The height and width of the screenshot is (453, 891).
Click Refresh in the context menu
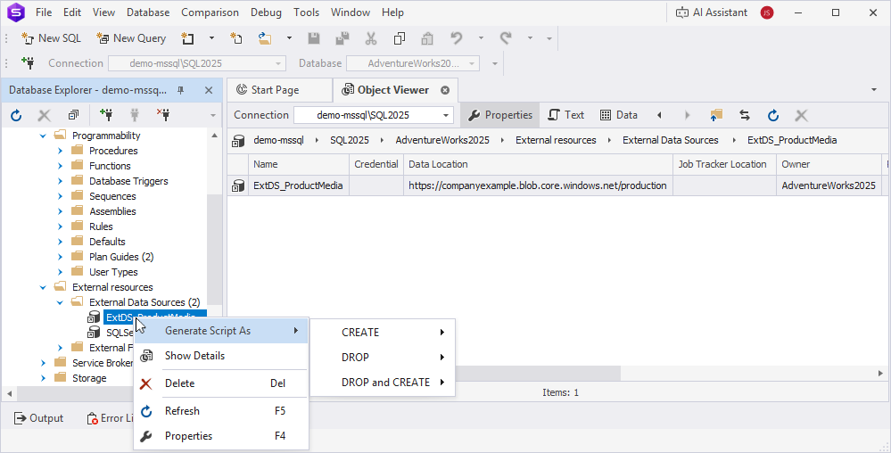(x=221, y=411)
